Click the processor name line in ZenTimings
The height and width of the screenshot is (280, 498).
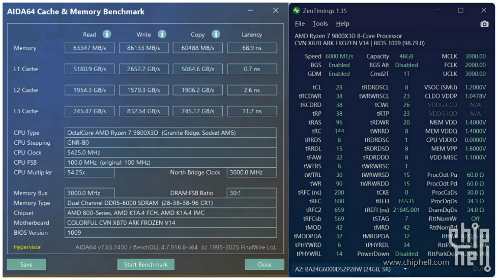point(348,36)
